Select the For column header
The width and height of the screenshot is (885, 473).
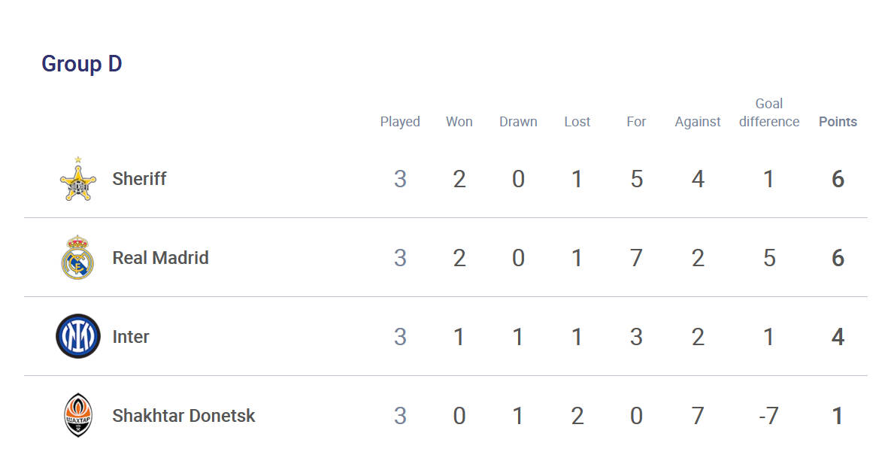636,122
